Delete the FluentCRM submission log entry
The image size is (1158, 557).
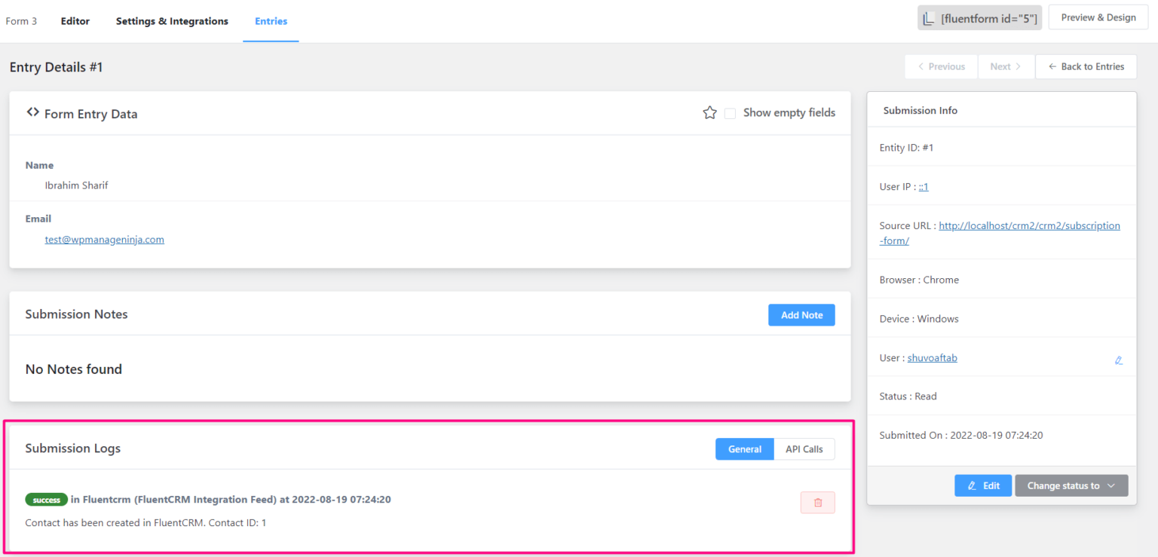coord(817,502)
